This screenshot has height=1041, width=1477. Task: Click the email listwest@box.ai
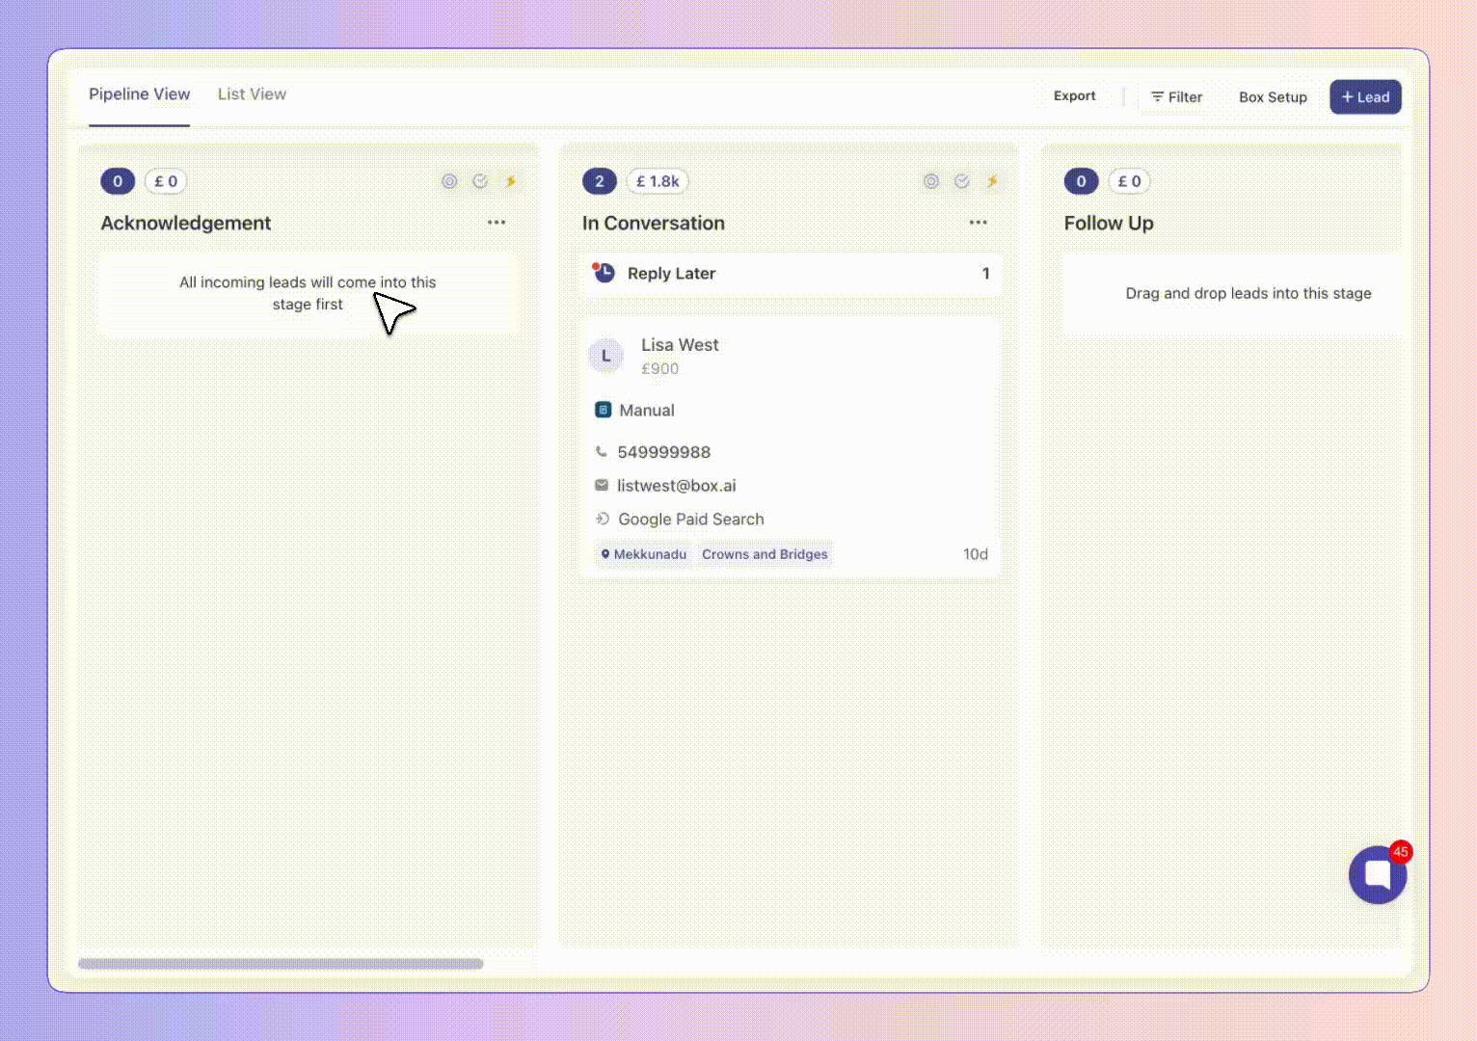pyautogui.click(x=677, y=486)
